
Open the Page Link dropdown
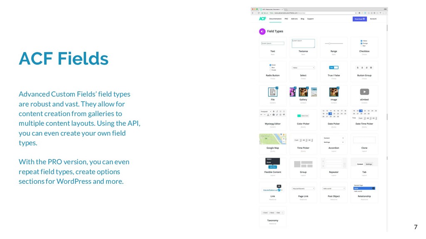[303, 188]
